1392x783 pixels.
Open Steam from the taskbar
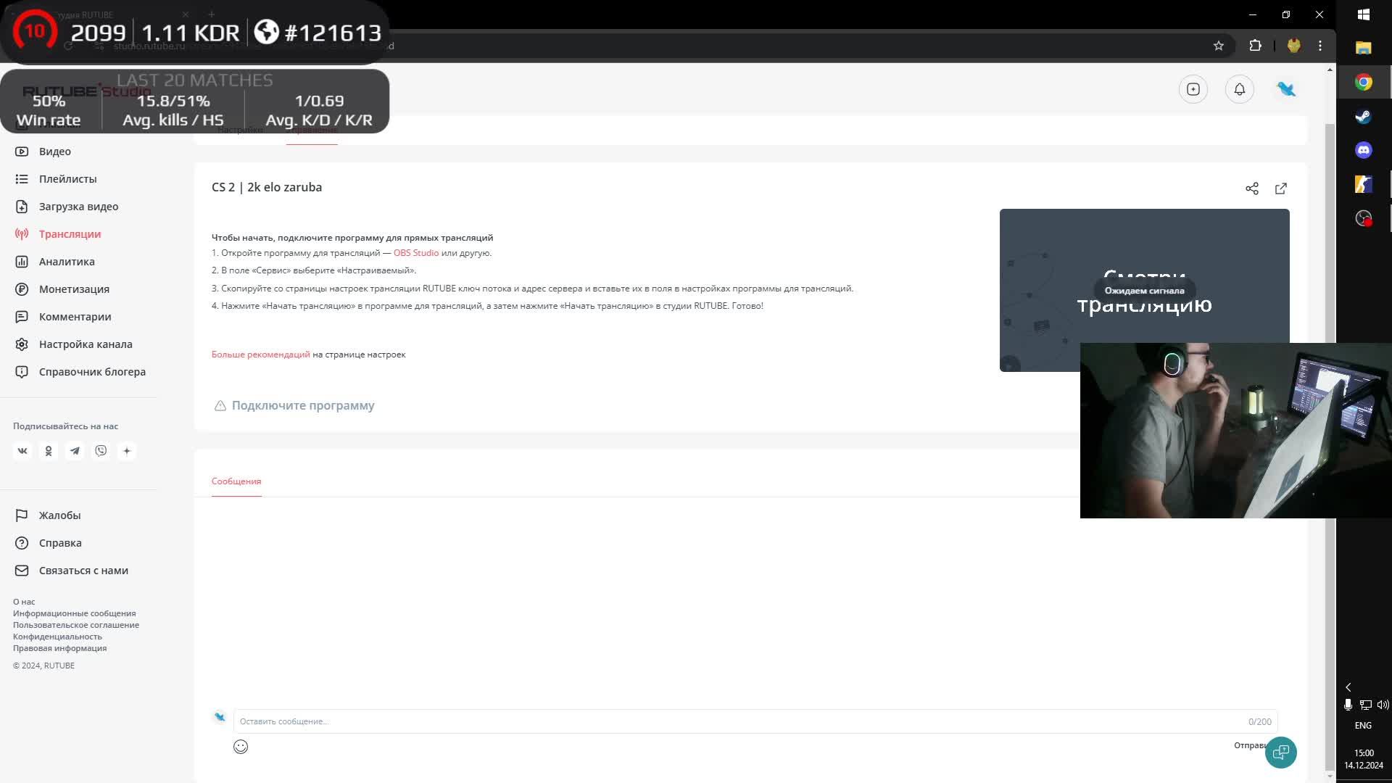(x=1364, y=117)
